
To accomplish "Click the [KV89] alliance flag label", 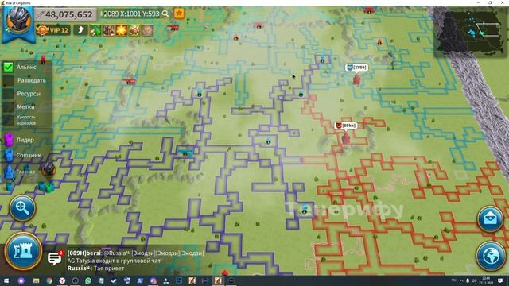I will [356, 68].
